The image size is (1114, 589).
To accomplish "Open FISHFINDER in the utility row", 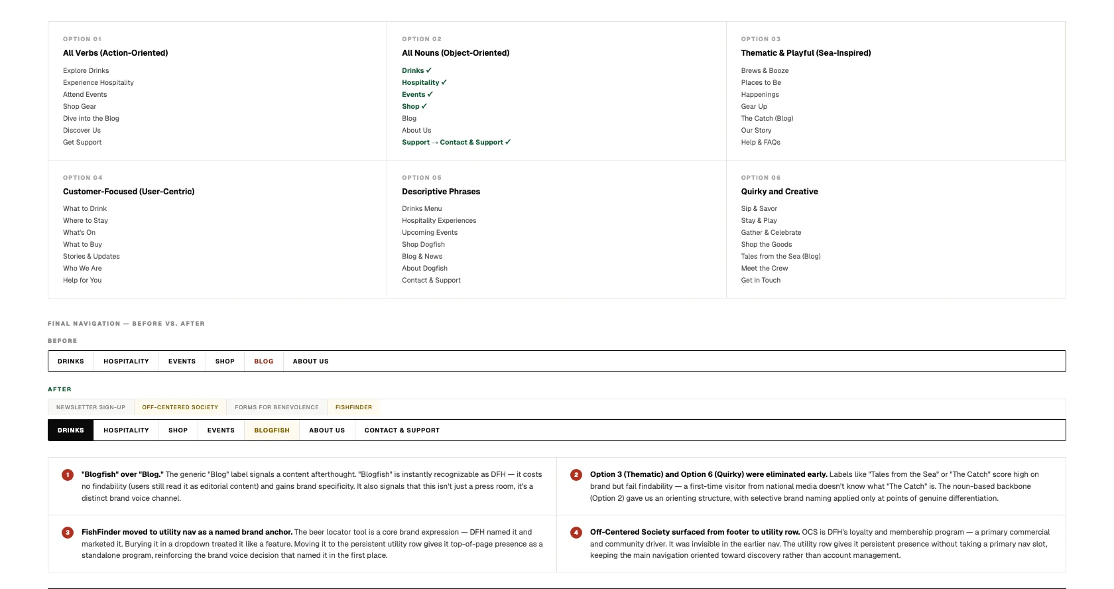I will pos(353,407).
